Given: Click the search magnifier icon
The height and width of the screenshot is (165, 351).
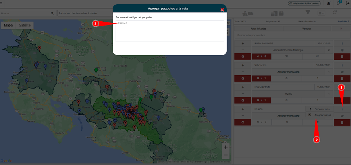Looking at the screenshot, I should pos(52,13).
